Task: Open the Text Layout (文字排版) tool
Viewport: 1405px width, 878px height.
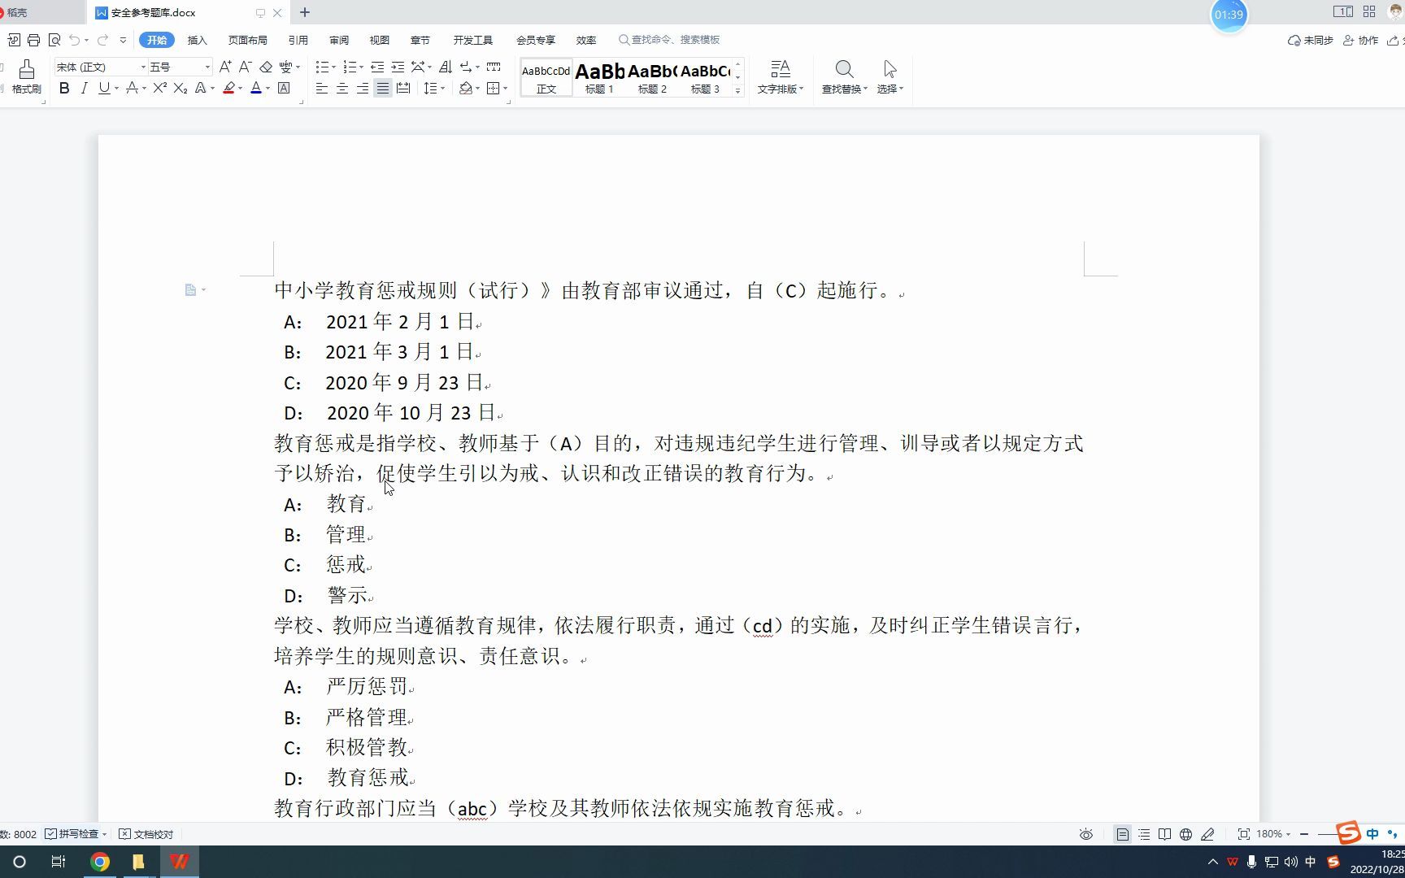Action: point(780,77)
